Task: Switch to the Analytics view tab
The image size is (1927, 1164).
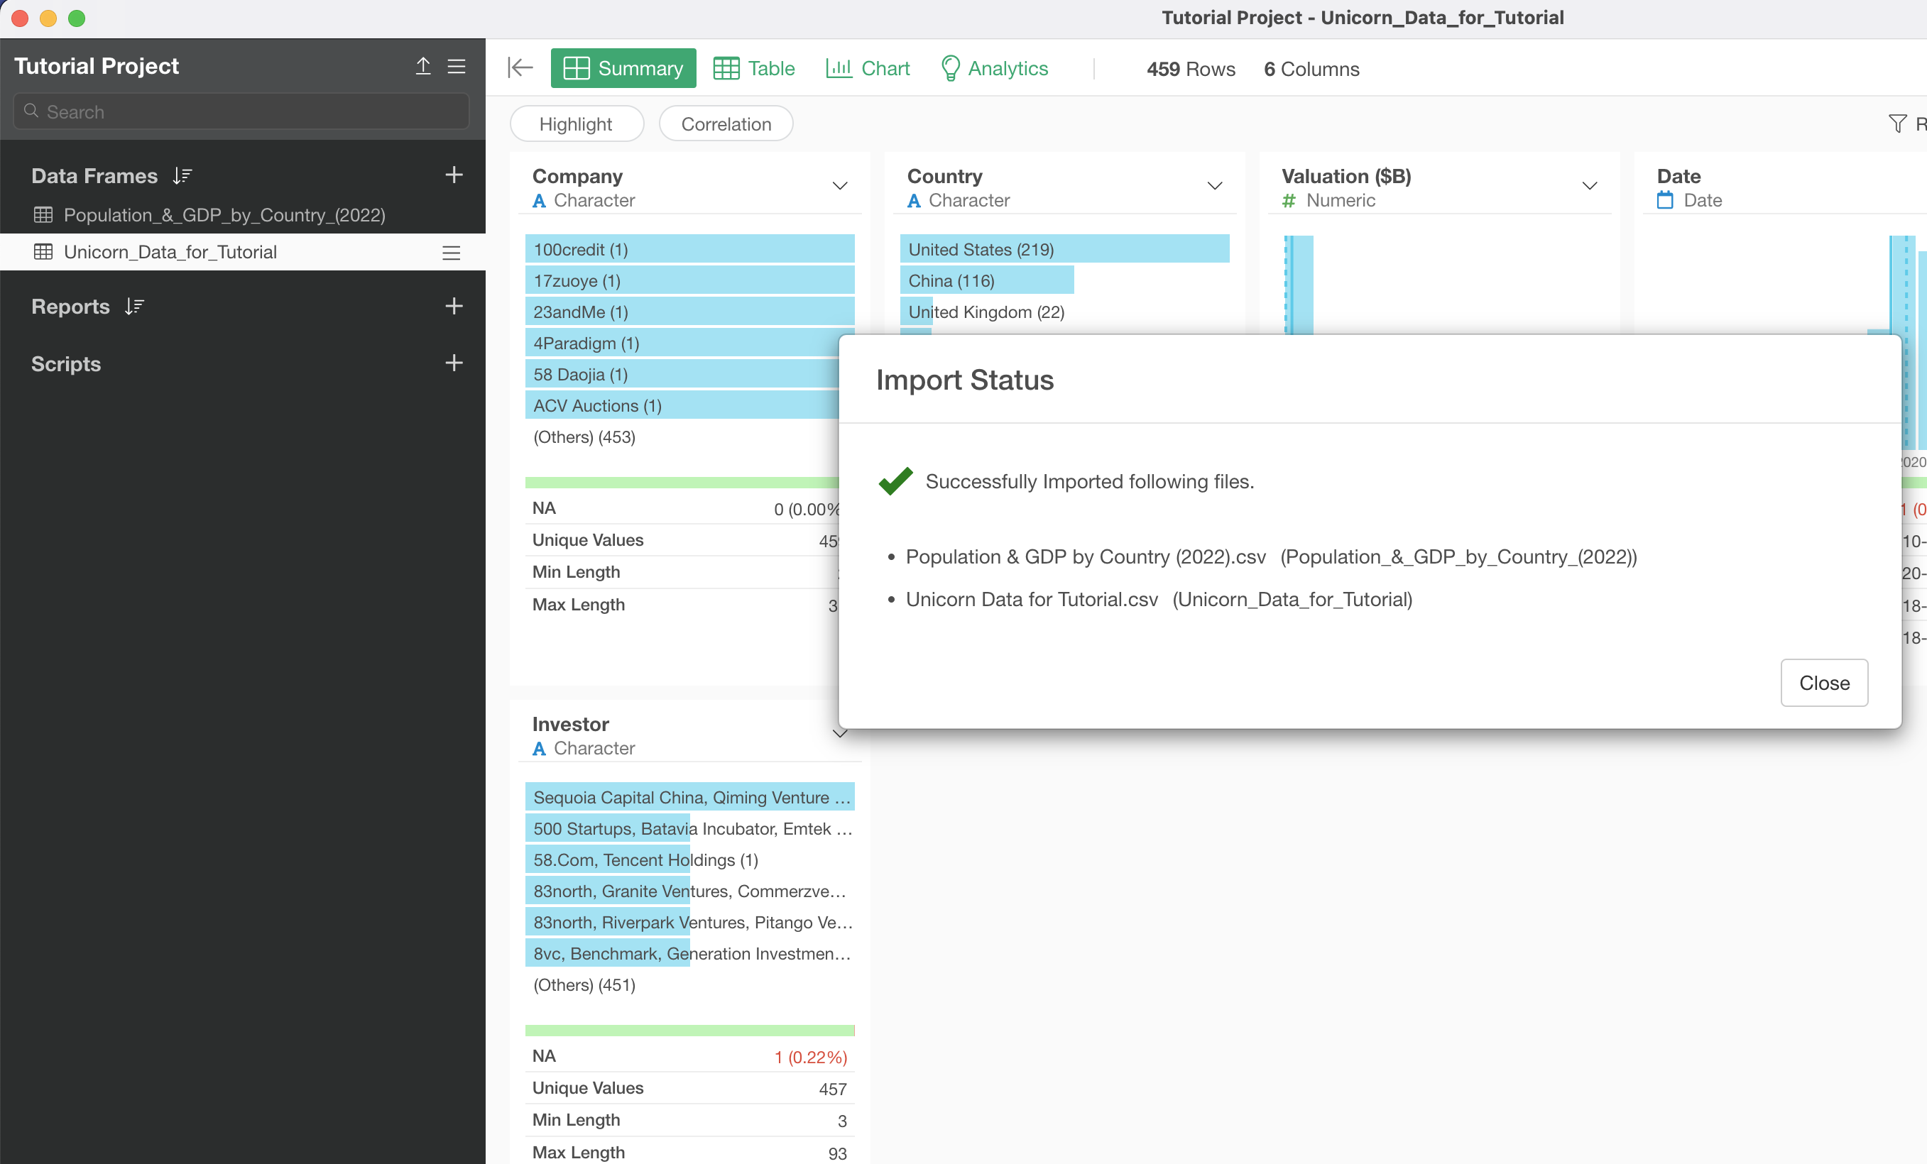Action: [994, 68]
